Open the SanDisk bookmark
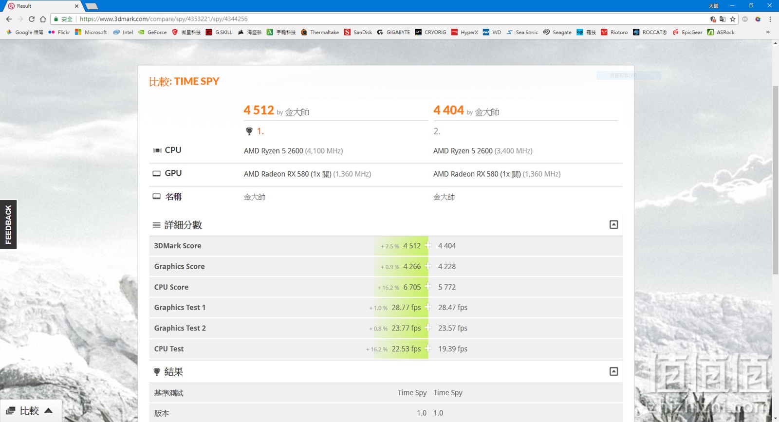 click(358, 32)
